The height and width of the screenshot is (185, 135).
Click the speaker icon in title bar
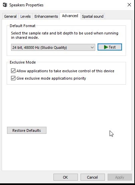tap(5, 5)
